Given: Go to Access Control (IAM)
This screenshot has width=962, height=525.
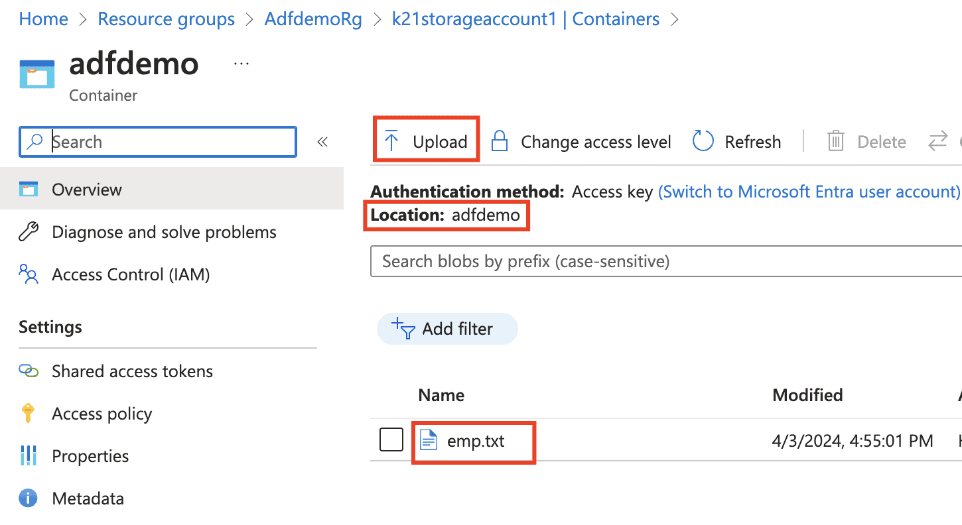Looking at the screenshot, I should 131,274.
